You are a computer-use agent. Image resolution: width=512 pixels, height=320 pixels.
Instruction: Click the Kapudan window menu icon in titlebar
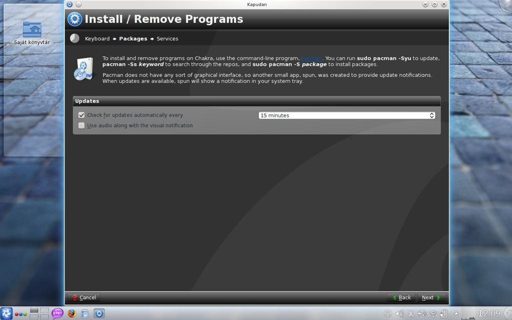[x=69, y=4]
